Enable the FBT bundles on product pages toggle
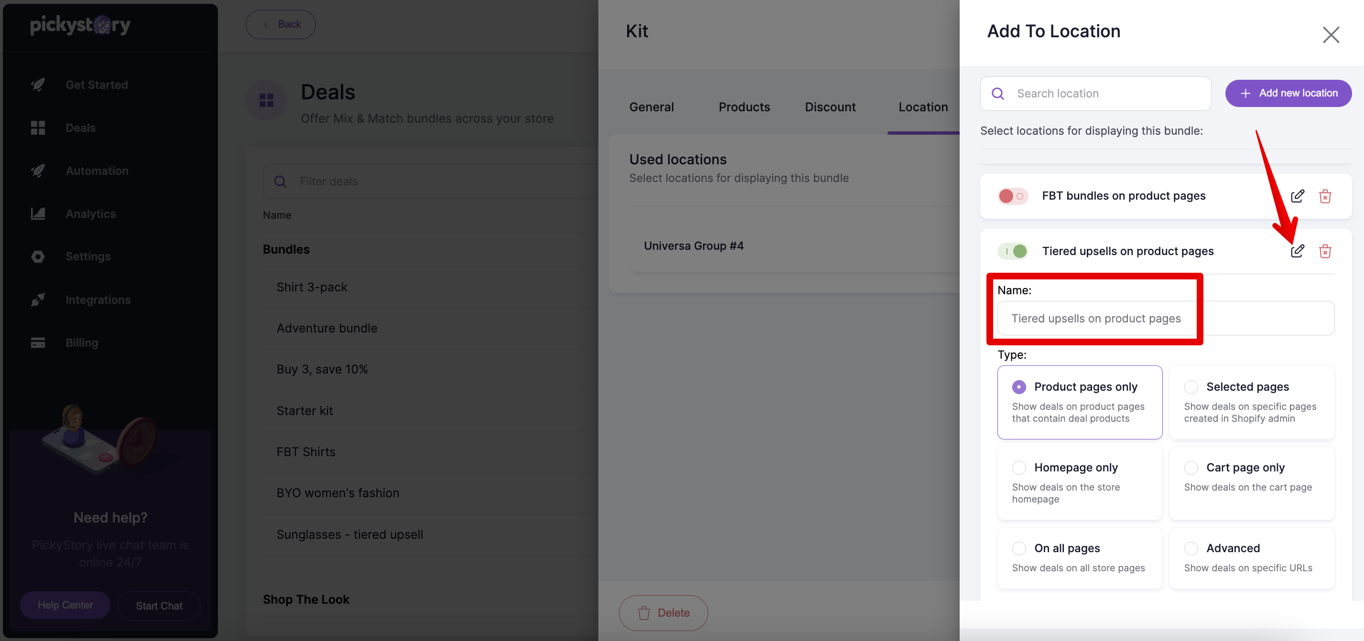The height and width of the screenshot is (641, 1364). (x=1012, y=196)
